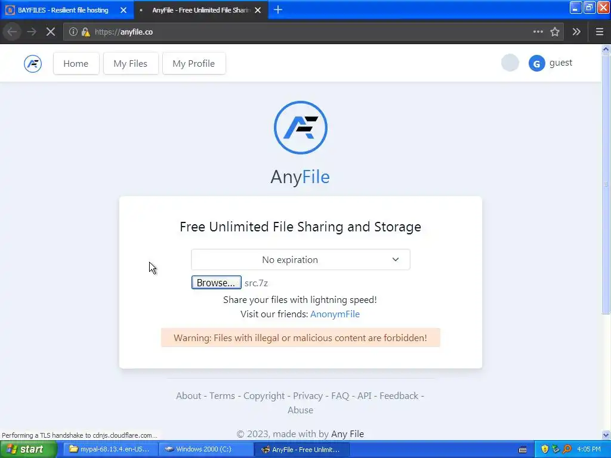611x458 pixels.
Task: Click the 4:05 PM clock
Action: click(589, 450)
